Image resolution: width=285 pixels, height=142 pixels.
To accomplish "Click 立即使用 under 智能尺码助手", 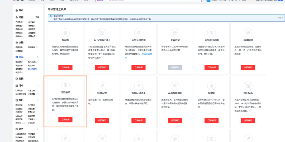I will click(138, 120).
